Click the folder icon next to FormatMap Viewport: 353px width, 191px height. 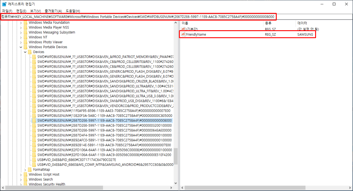point(30,170)
